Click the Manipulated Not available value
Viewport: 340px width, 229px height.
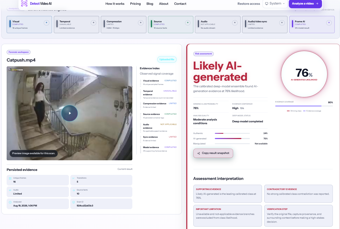tap(261, 144)
